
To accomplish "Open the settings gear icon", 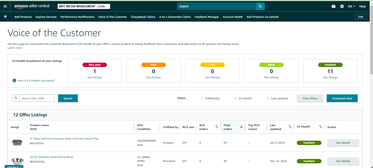I will tap(342, 6).
